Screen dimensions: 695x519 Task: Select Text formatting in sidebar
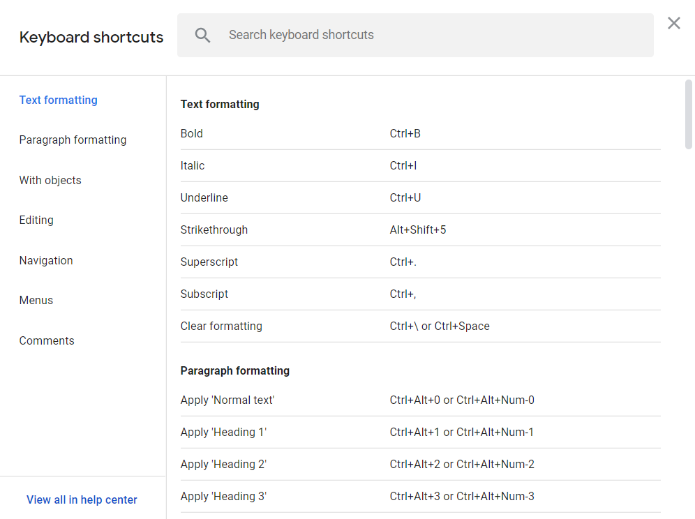click(x=59, y=100)
